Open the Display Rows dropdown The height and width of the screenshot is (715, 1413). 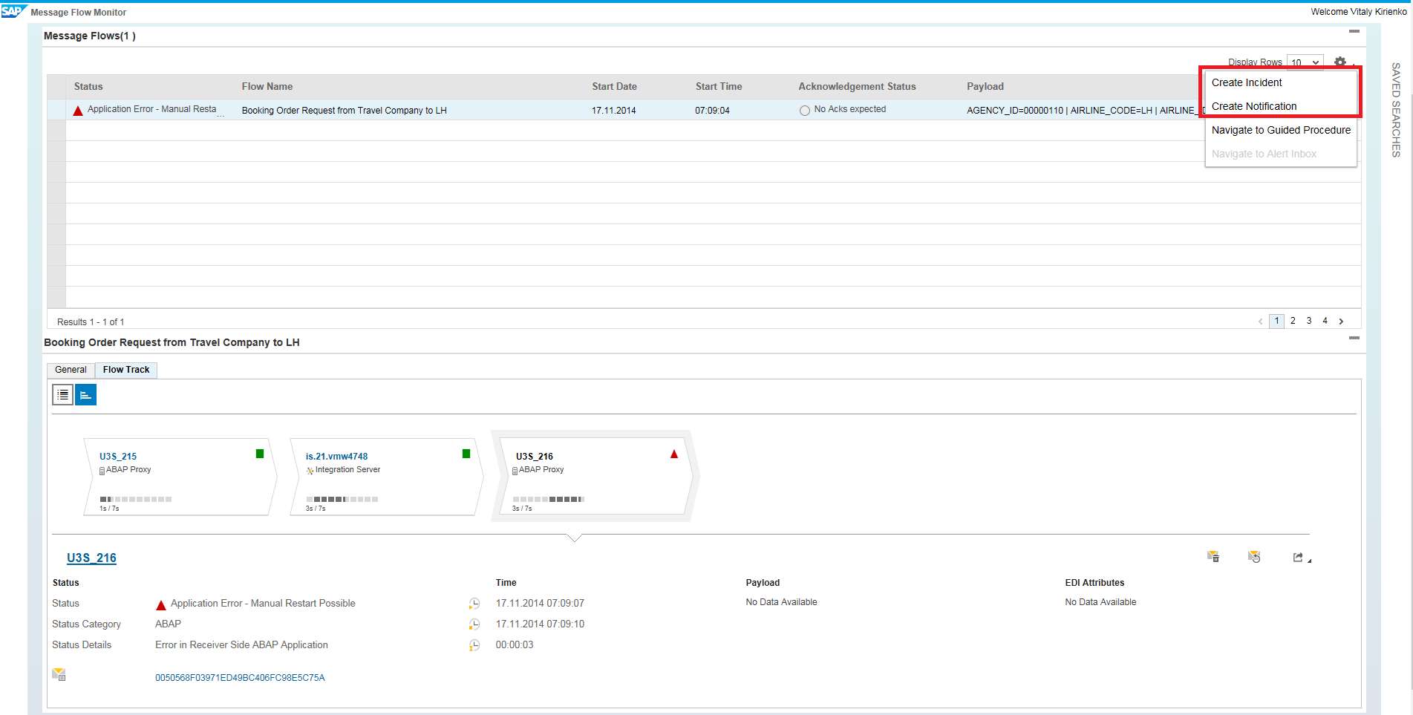[x=1305, y=62]
